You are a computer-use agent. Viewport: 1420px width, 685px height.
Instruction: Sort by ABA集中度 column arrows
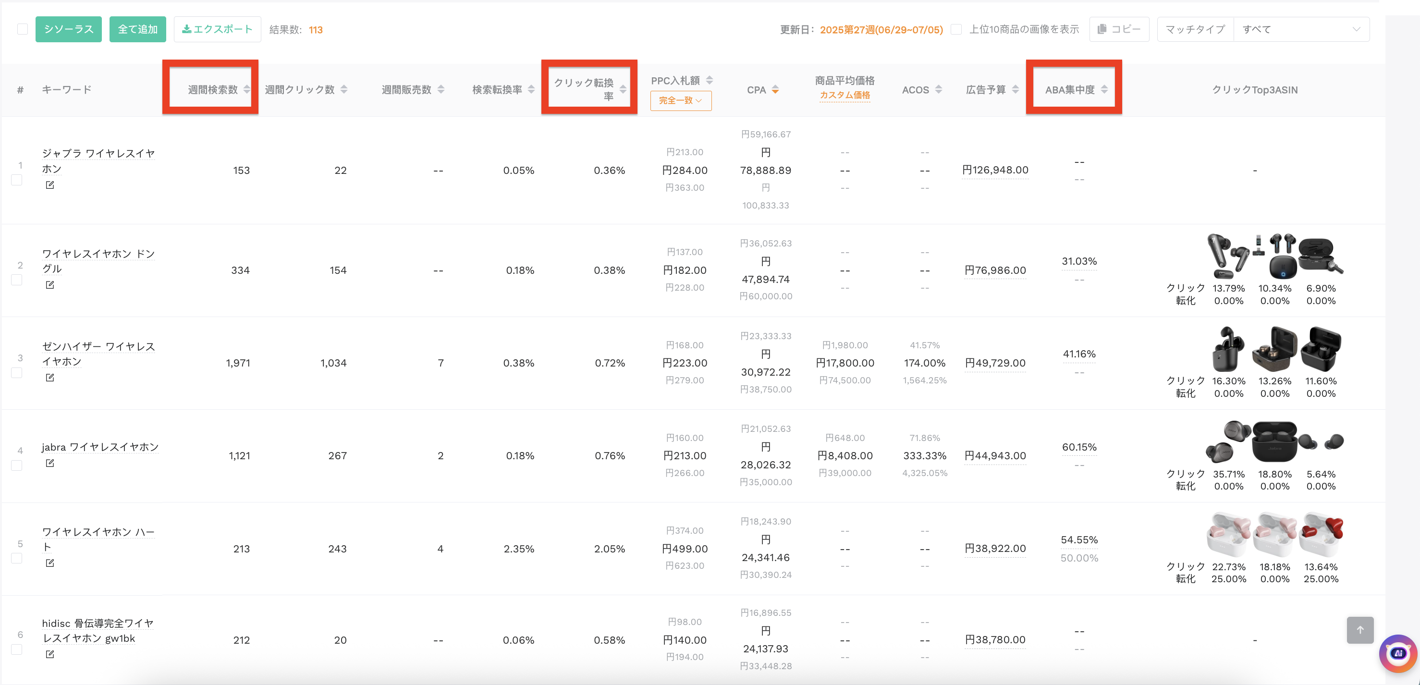(1104, 89)
